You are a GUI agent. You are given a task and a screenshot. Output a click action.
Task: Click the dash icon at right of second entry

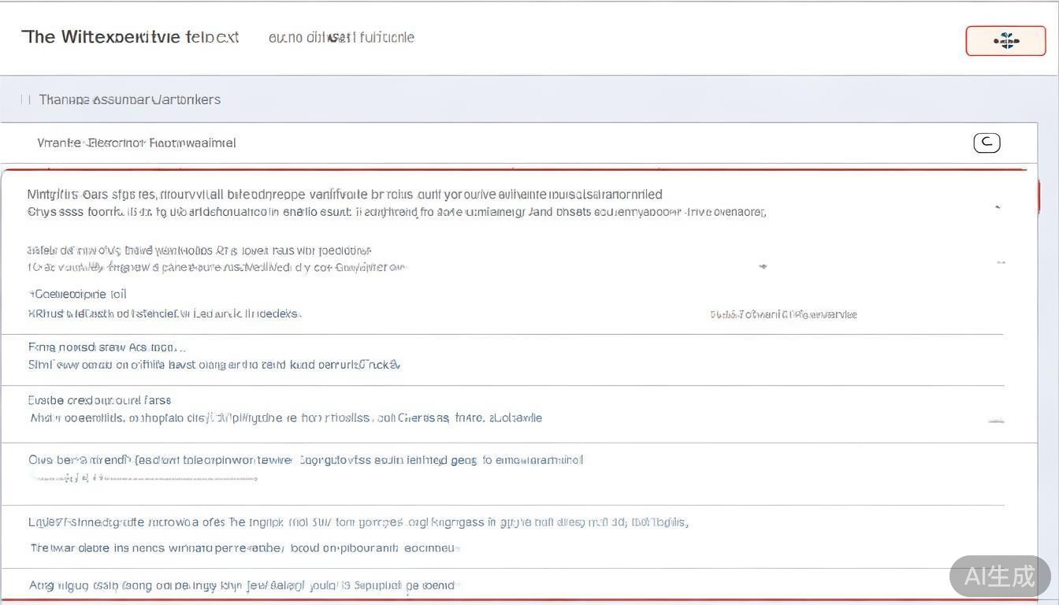click(1000, 262)
